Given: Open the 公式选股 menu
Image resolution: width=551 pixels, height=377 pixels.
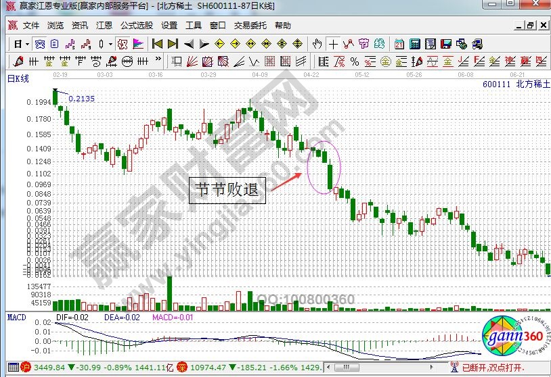Looking at the screenshot, I should [137, 26].
